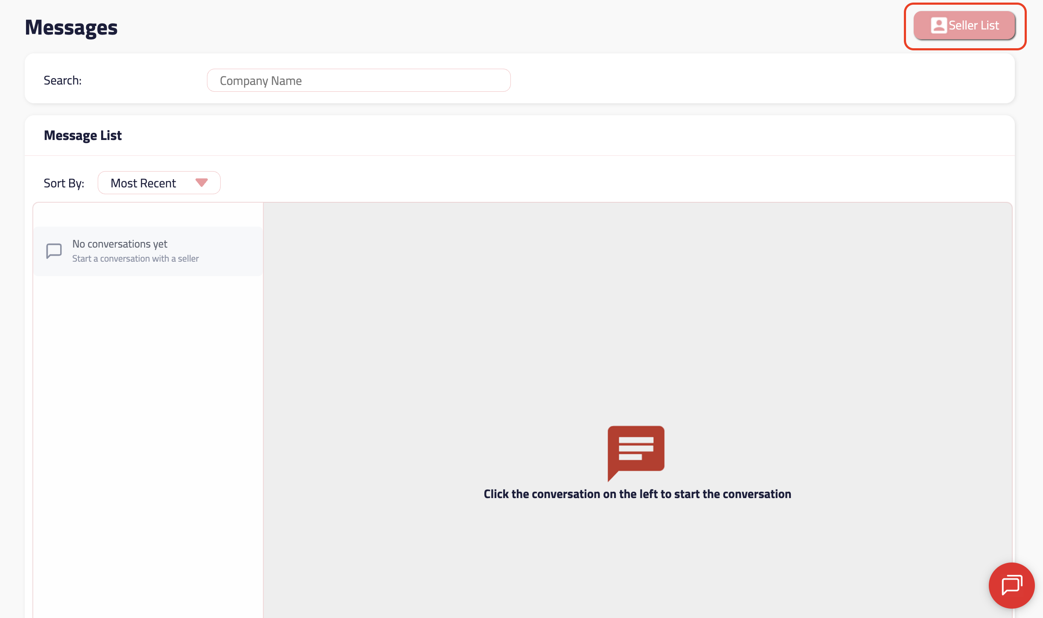
Task: Click the outlined speech bubble icon
Action: click(x=54, y=251)
